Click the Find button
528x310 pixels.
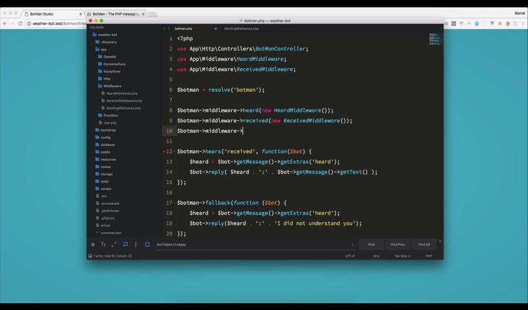(371, 244)
